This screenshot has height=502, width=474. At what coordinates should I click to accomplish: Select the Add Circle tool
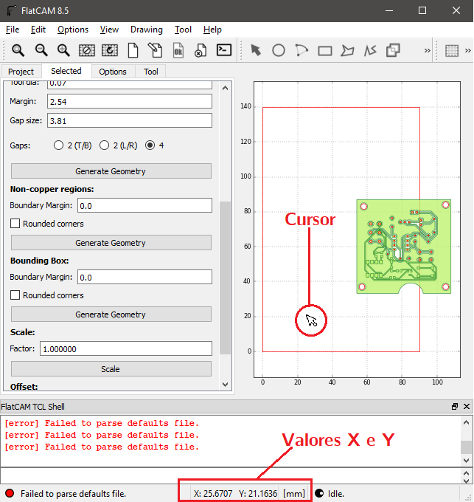coord(279,50)
